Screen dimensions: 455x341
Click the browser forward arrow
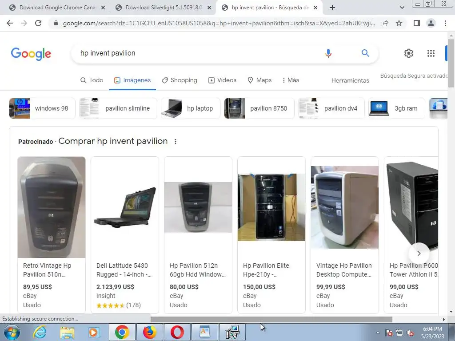(24, 23)
